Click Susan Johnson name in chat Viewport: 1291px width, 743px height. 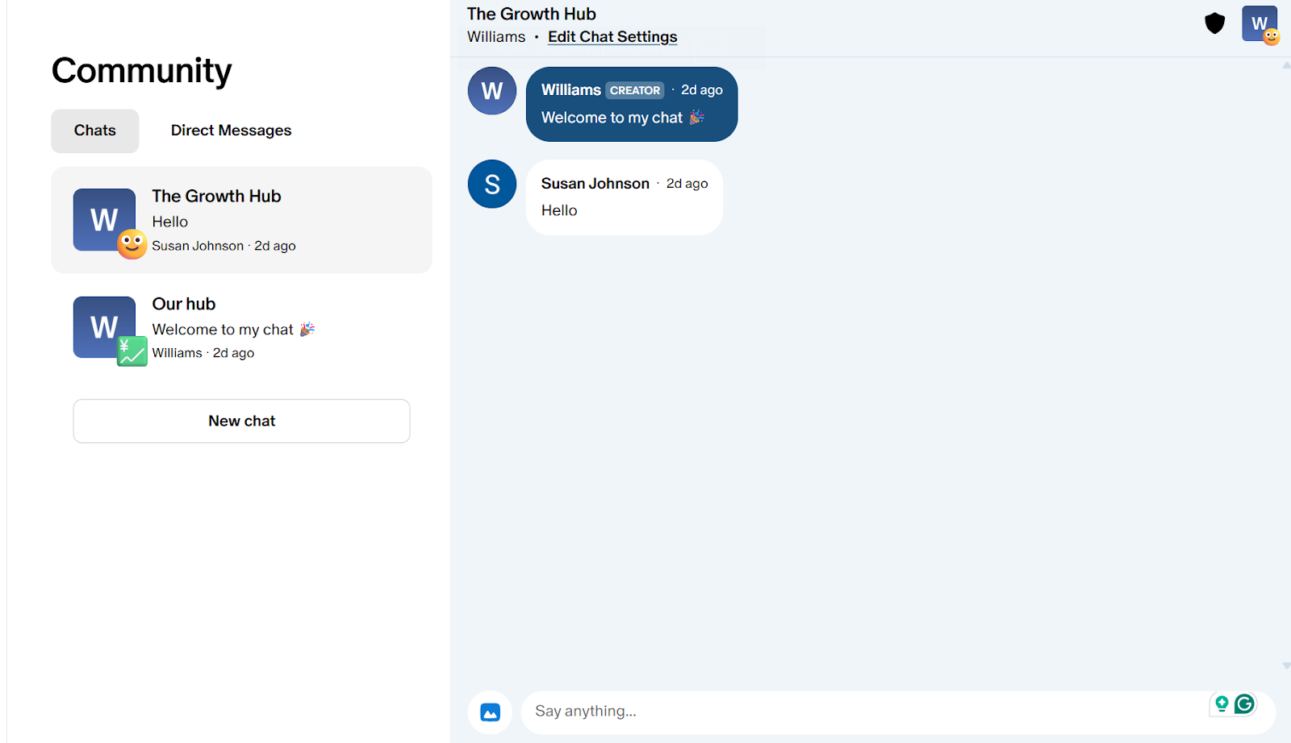click(595, 184)
